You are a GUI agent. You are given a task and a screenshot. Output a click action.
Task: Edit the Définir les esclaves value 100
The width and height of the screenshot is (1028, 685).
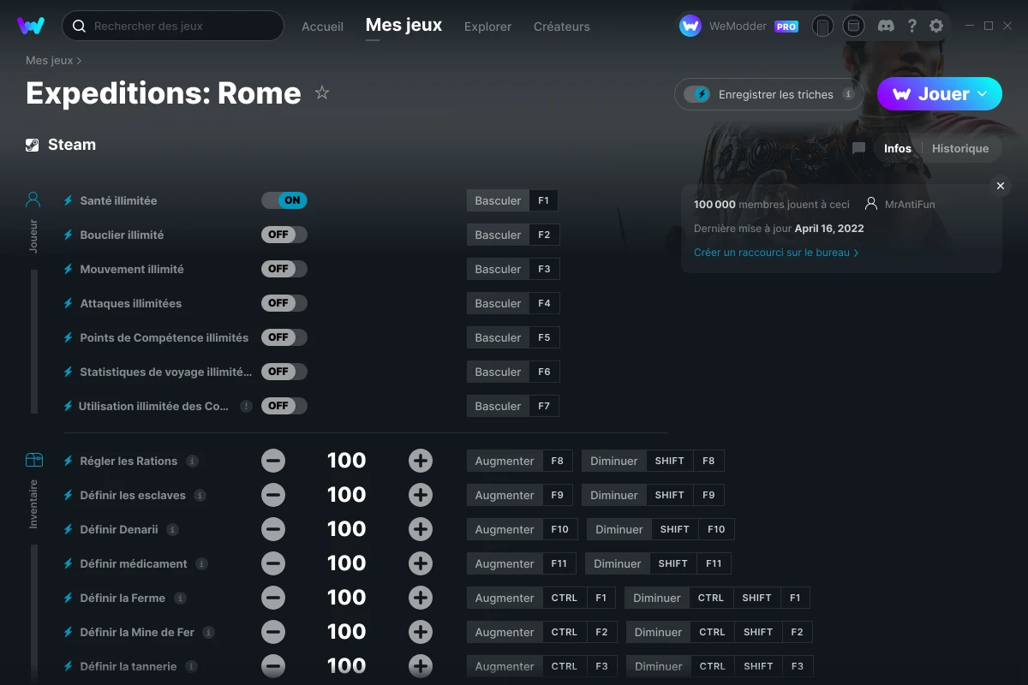click(x=347, y=495)
